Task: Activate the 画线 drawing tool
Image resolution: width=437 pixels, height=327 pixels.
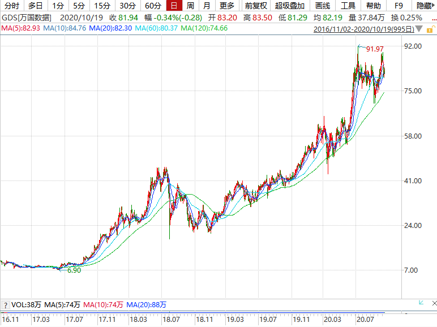Action: (x=322, y=6)
